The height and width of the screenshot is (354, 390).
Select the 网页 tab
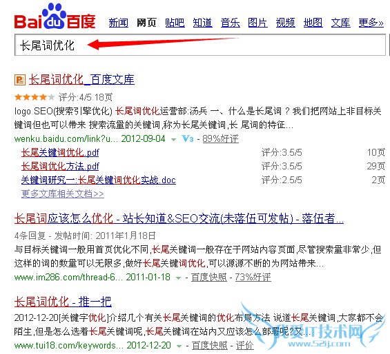click(x=146, y=23)
